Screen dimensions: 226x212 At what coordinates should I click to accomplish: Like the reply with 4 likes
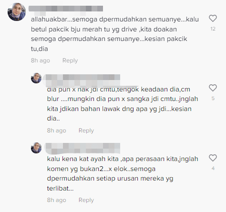[213, 158]
